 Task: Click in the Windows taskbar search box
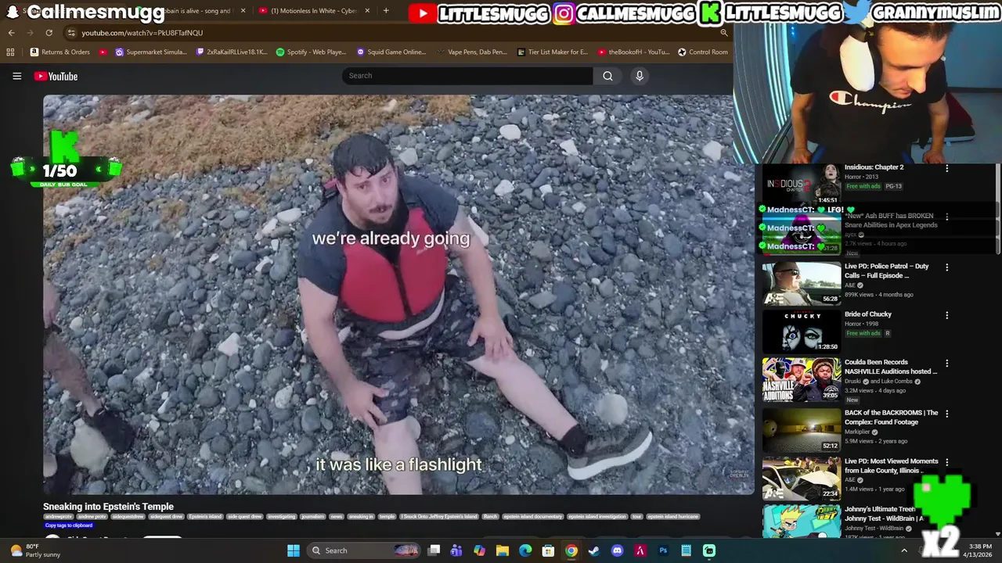(365, 550)
